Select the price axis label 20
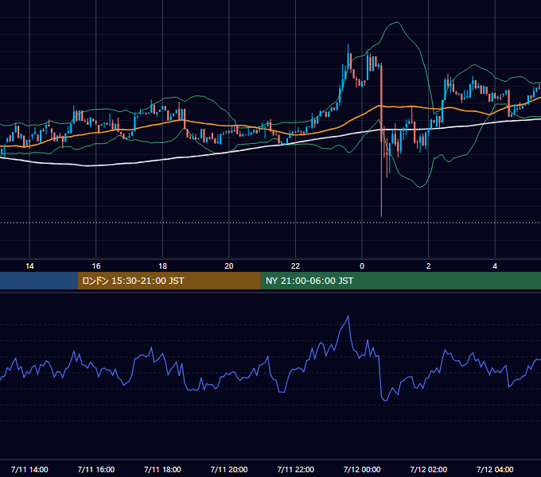The image size is (541, 477). (229, 266)
